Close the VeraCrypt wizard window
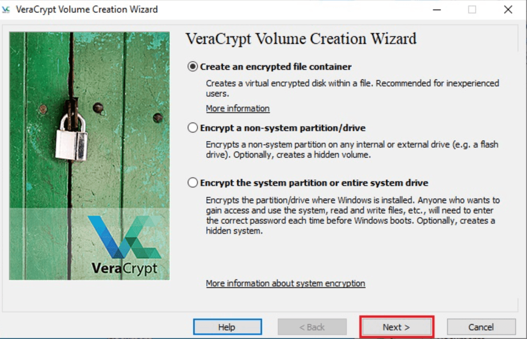This screenshot has width=527, height=339. 508,9
